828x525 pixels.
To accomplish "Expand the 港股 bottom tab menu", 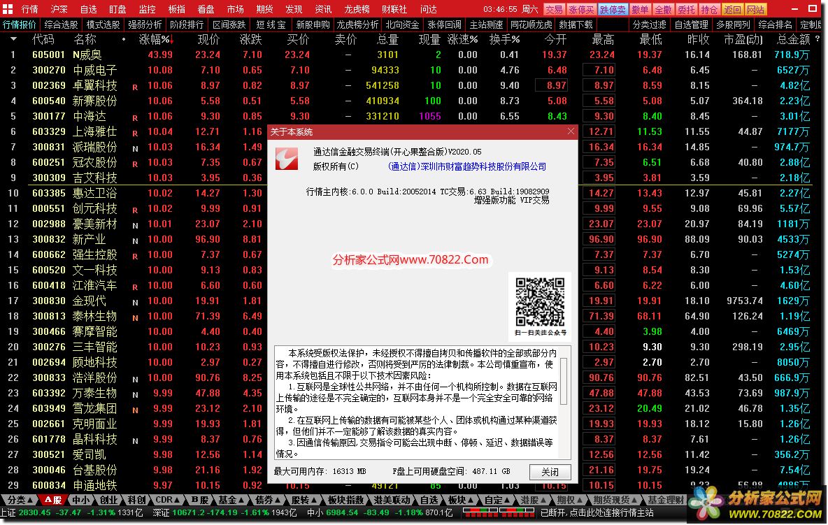I will pos(534,499).
